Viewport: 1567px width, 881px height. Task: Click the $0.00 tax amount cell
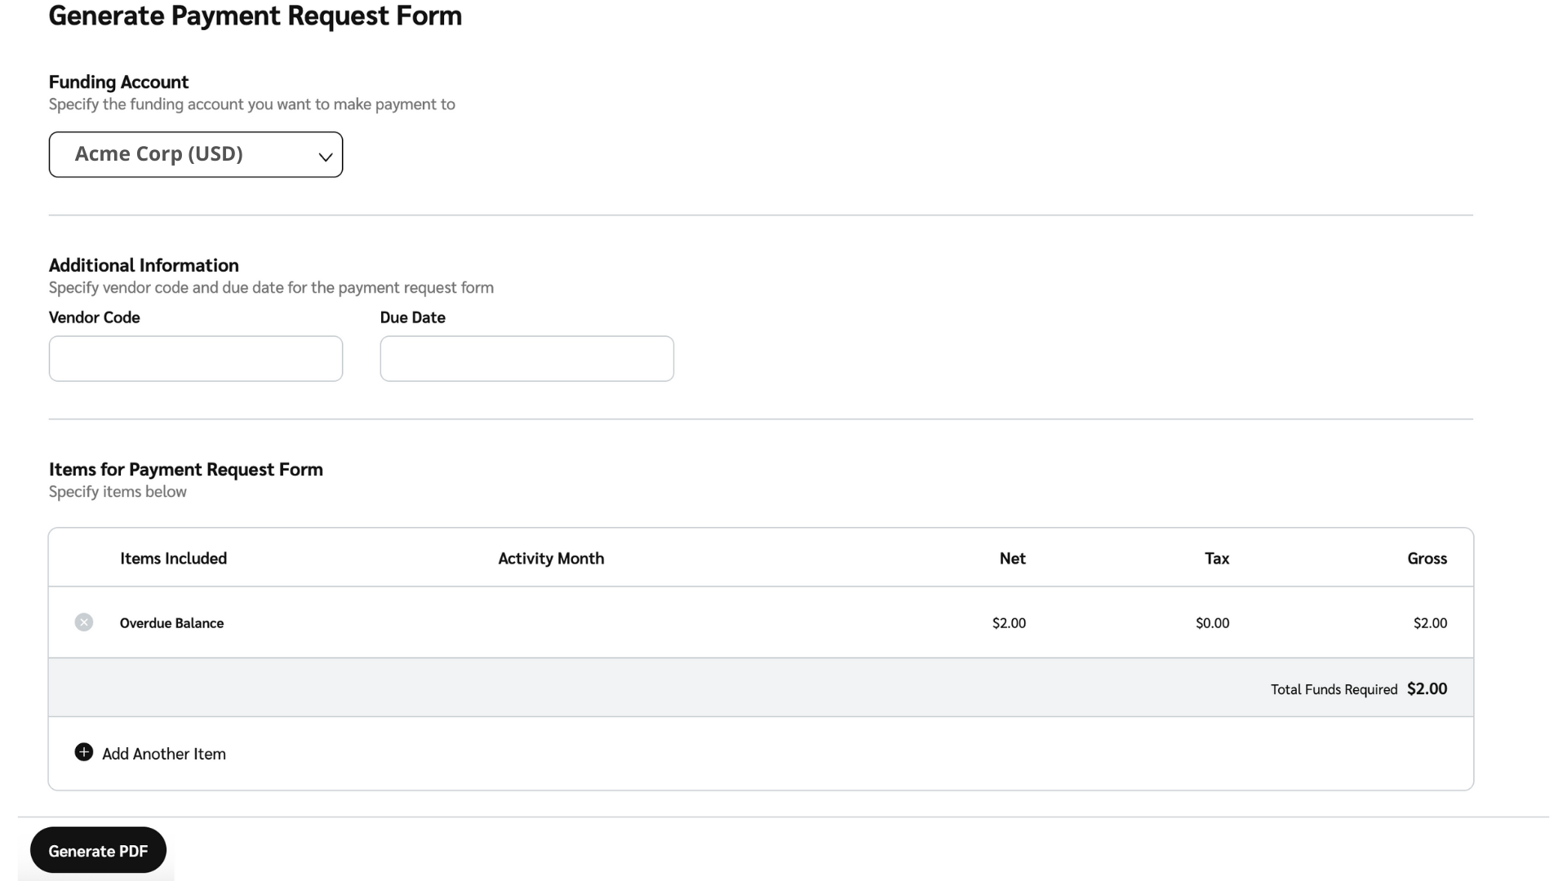pos(1212,623)
